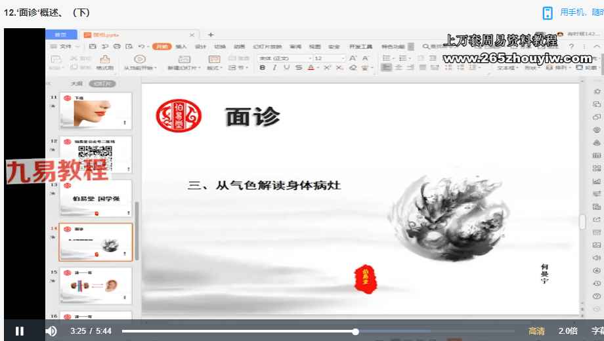Viewport: 604px width, 341px height.
Task: Switch to the 动画 ribbon tab
Action: [239, 47]
